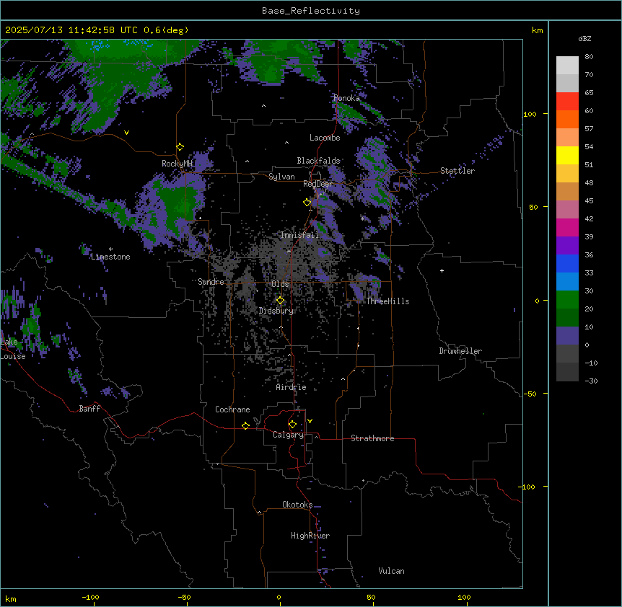622x607 pixels.
Task: Select the 45 value on dBZ legend
Action: pos(589,201)
